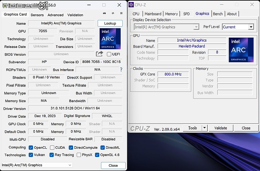Click the Close button in GPU-Z
This screenshot has width=260, height=171.
[113, 165]
